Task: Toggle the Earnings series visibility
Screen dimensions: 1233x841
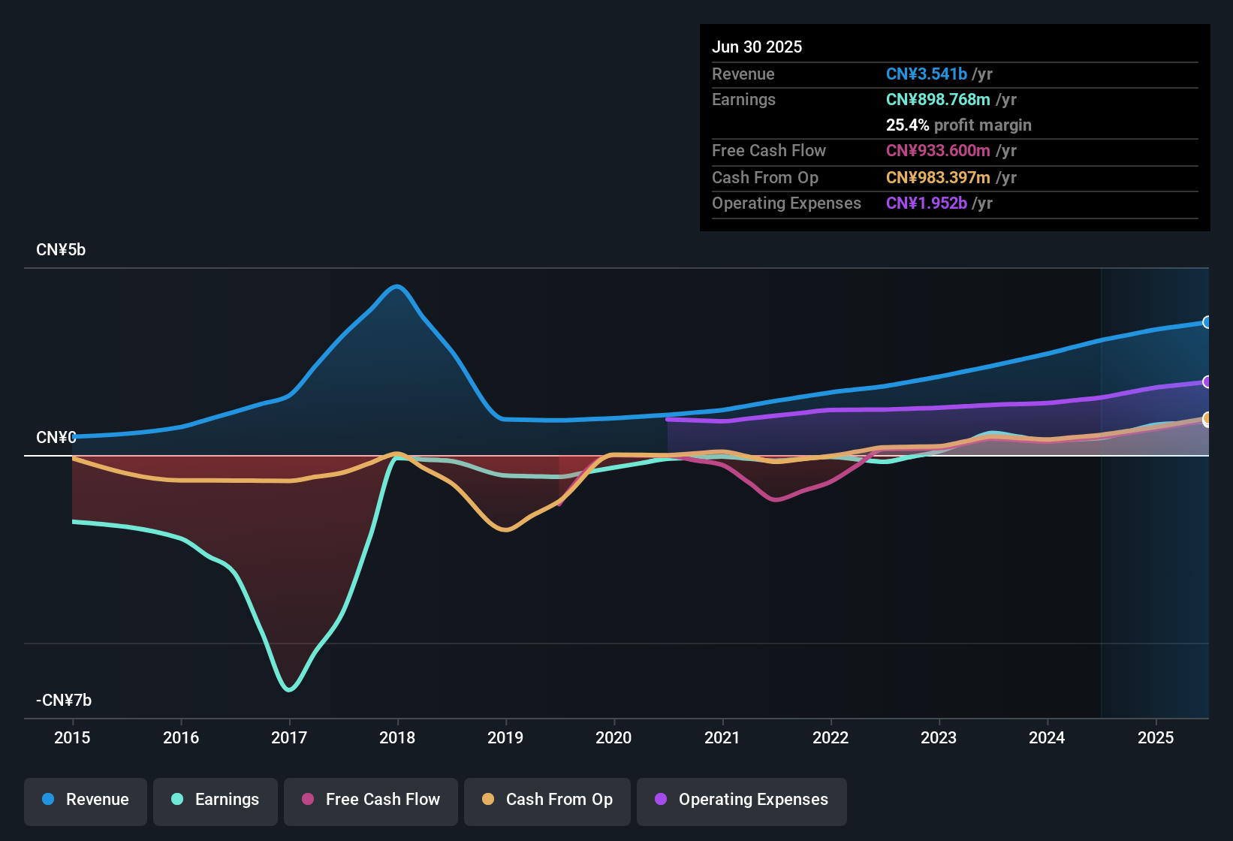Action: [216, 800]
